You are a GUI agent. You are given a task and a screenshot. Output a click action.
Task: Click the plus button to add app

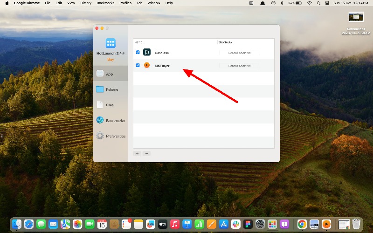point(137,153)
